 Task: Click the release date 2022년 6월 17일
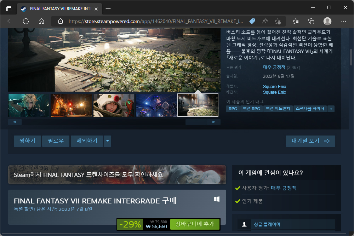click(x=279, y=76)
